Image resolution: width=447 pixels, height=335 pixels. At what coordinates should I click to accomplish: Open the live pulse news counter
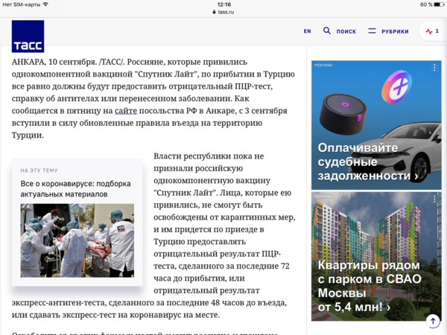432,31
